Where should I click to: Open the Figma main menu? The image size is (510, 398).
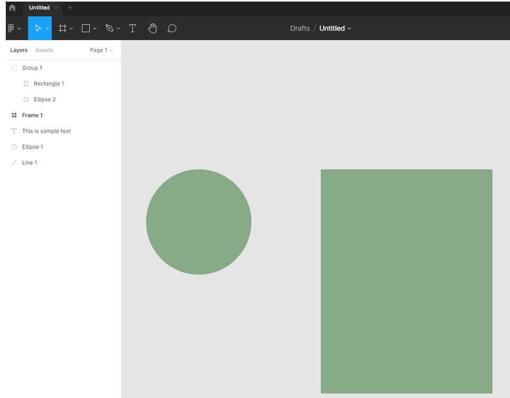pyautogui.click(x=12, y=29)
